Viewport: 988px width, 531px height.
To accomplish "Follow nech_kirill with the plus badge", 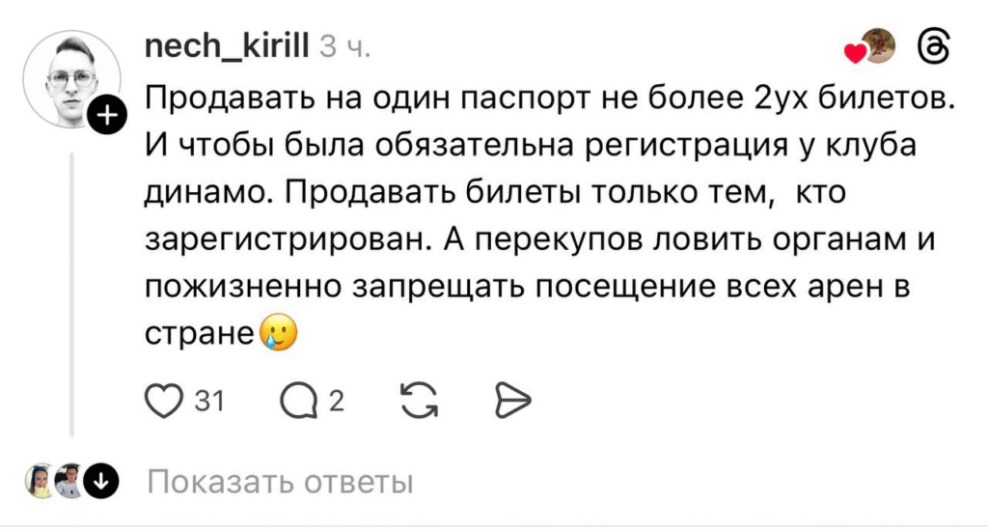I will click(107, 117).
